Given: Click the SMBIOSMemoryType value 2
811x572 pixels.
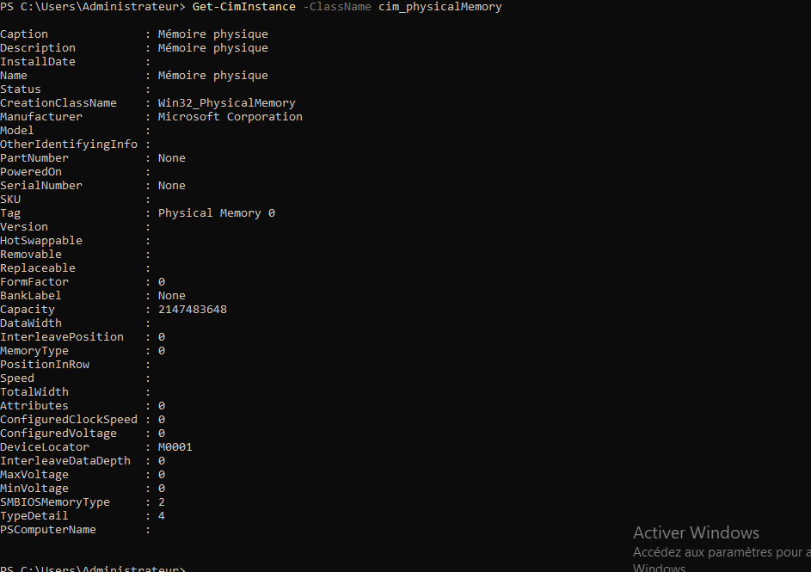Looking at the screenshot, I should coord(162,502).
